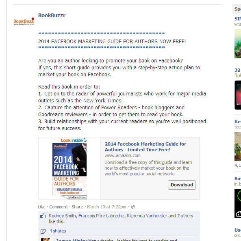Click the thumbs-up likes icon

click(x=43, y=216)
